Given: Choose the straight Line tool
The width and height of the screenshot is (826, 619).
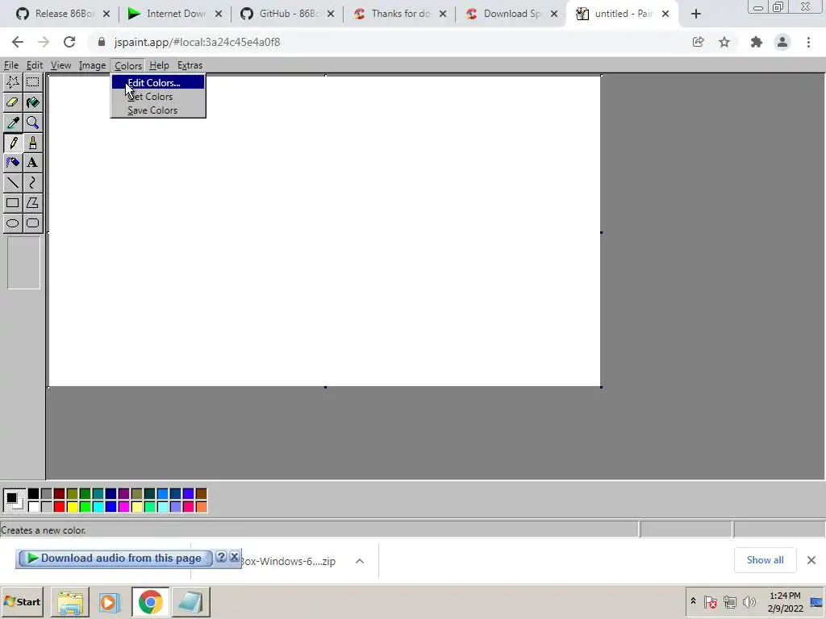Looking at the screenshot, I should pos(13,183).
